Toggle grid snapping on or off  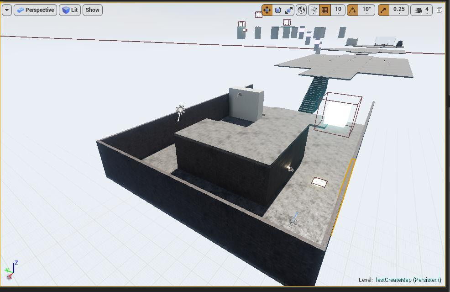(324, 10)
